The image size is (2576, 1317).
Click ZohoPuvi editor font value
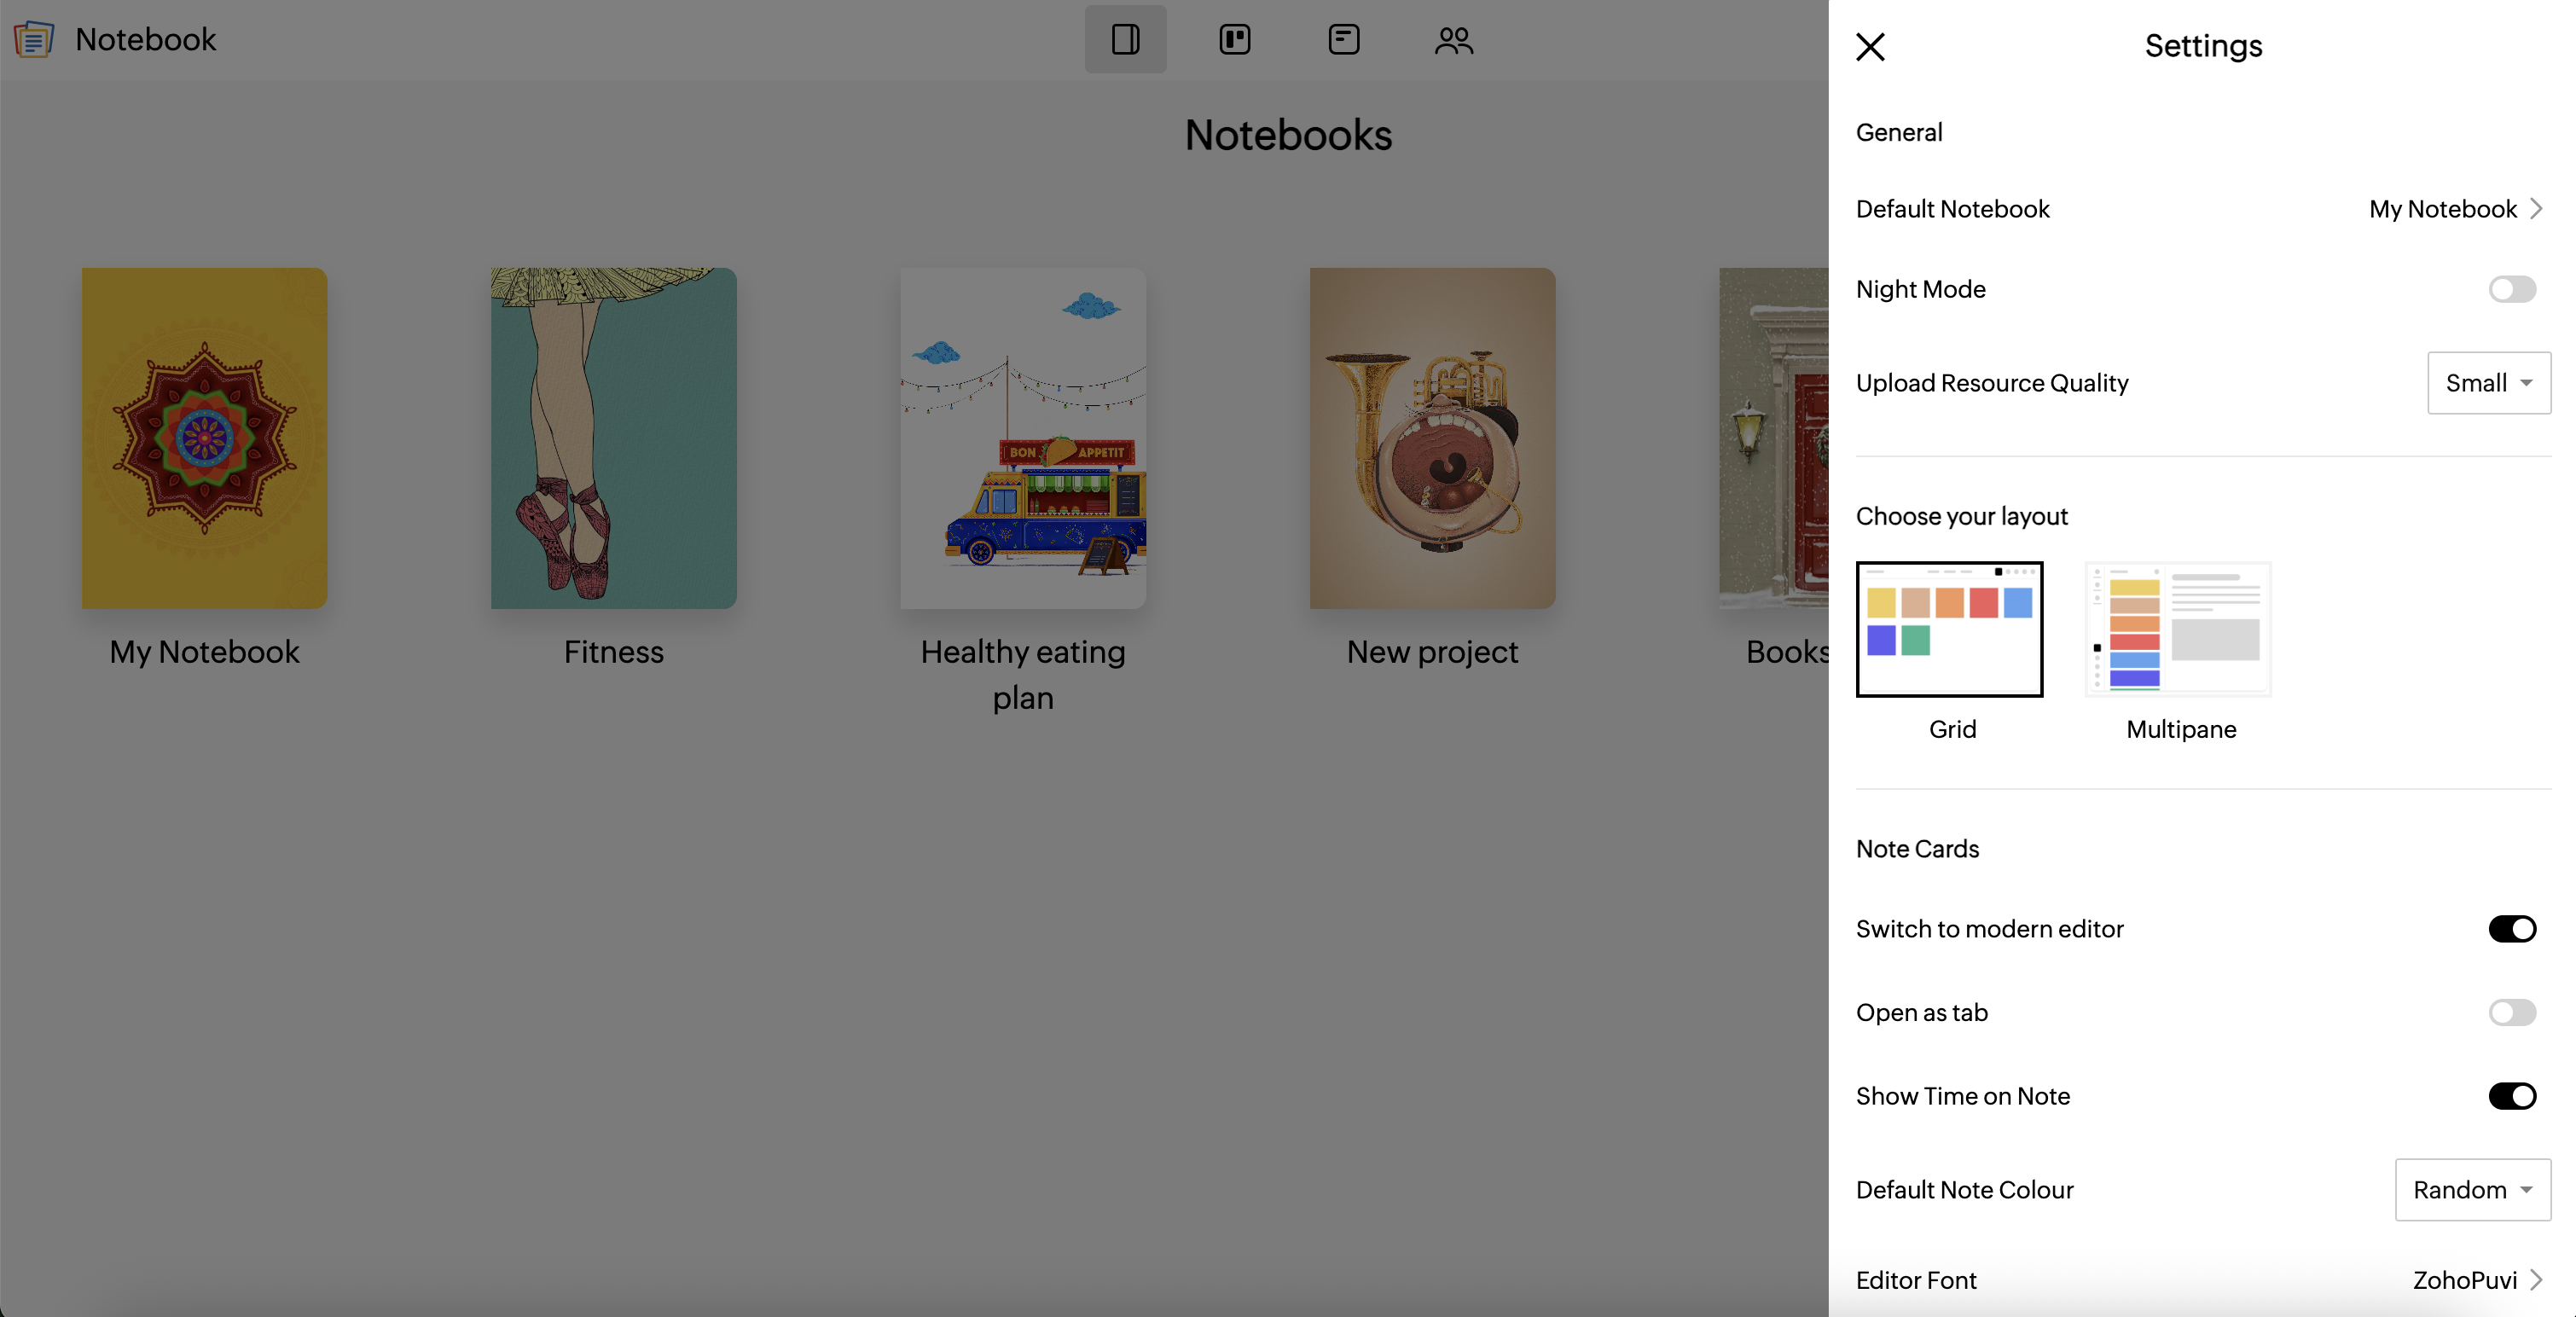tap(2464, 1280)
